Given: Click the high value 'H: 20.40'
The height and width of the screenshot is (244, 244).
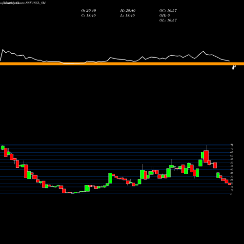Looking at the screenshot, I should (128, 11).
